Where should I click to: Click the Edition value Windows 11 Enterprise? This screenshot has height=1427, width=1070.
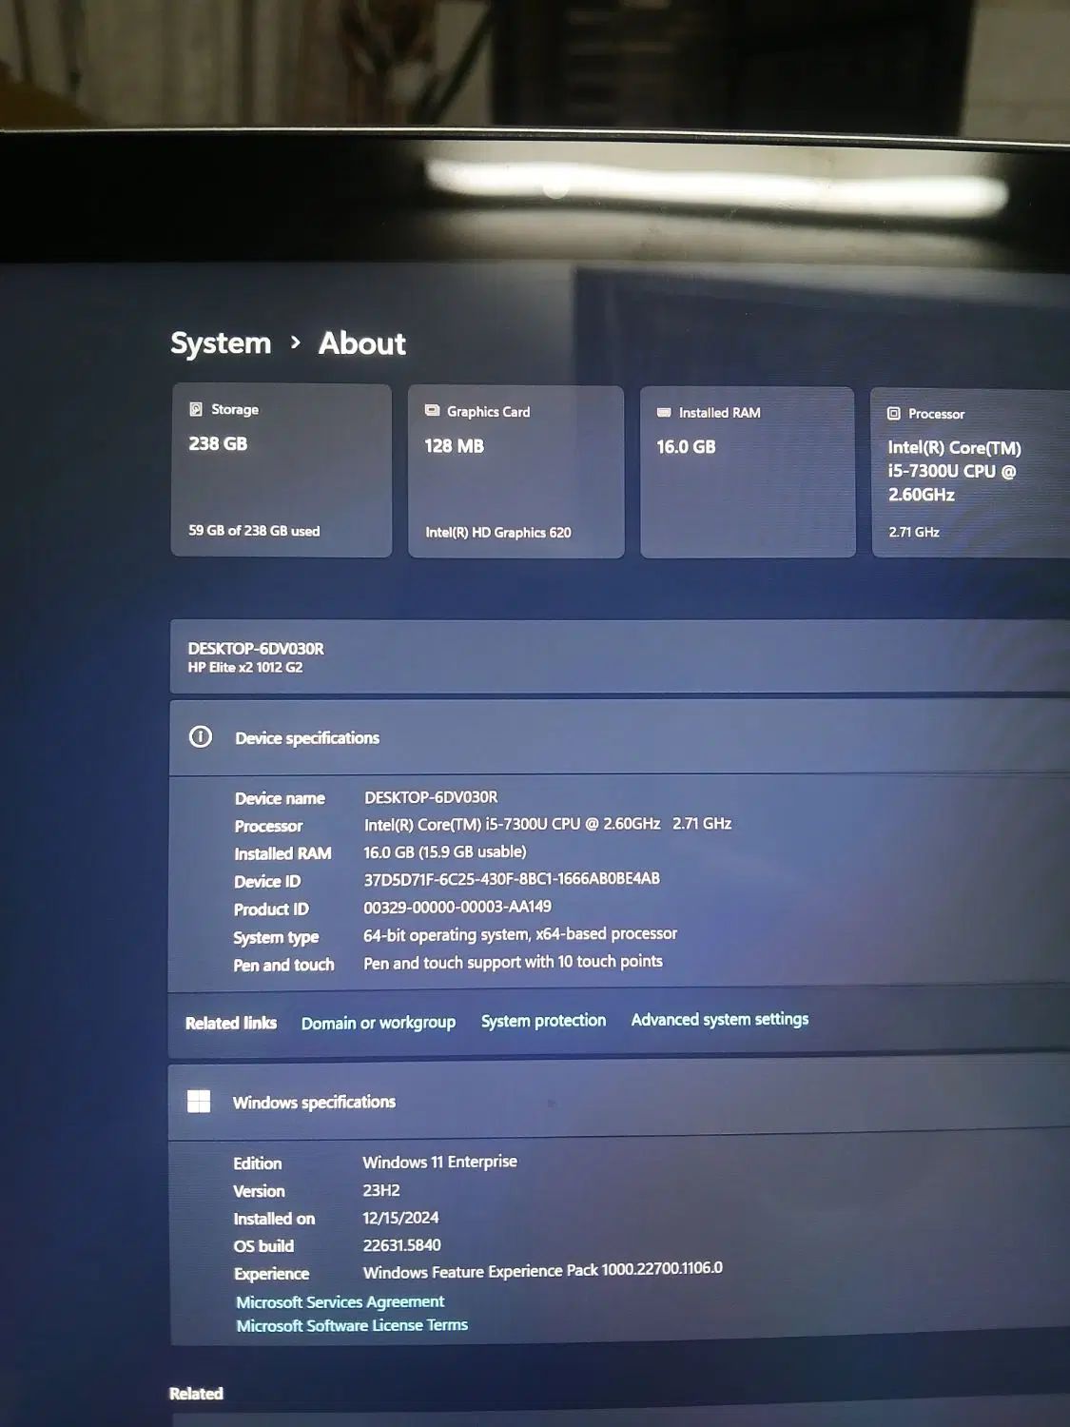pyautogui.click(x=440, y=1163)
